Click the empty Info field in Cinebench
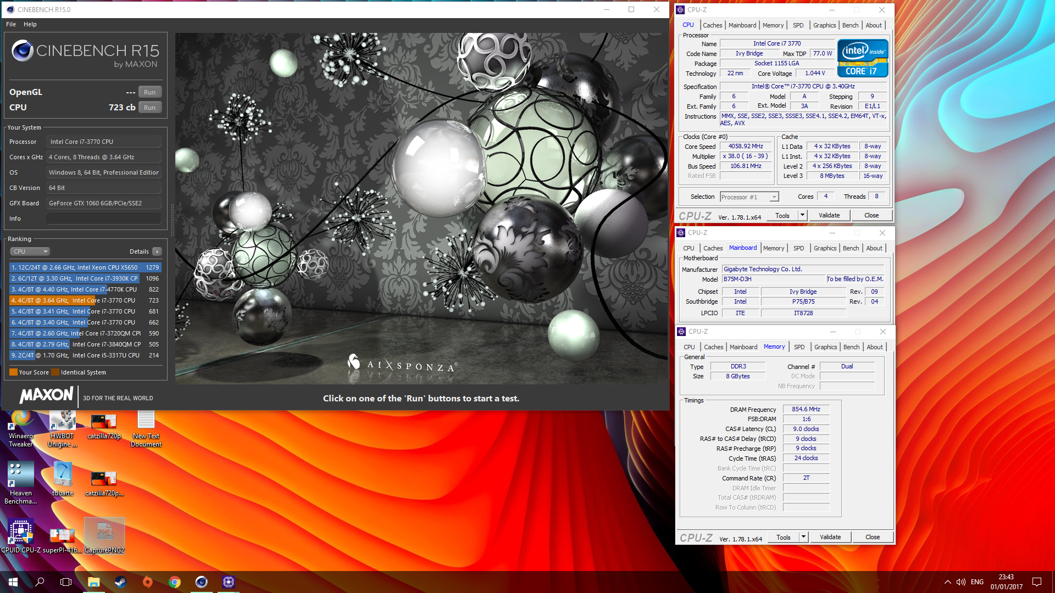Screen dimensions: 1055x593 (104, 219)
